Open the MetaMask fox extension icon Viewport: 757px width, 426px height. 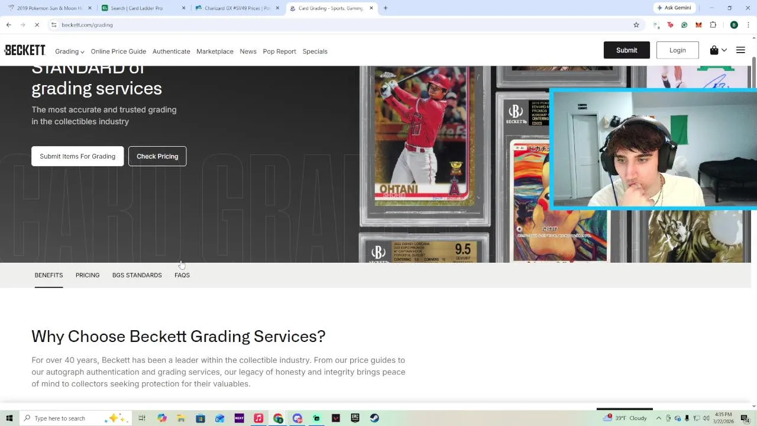click(x=698, y=25)
